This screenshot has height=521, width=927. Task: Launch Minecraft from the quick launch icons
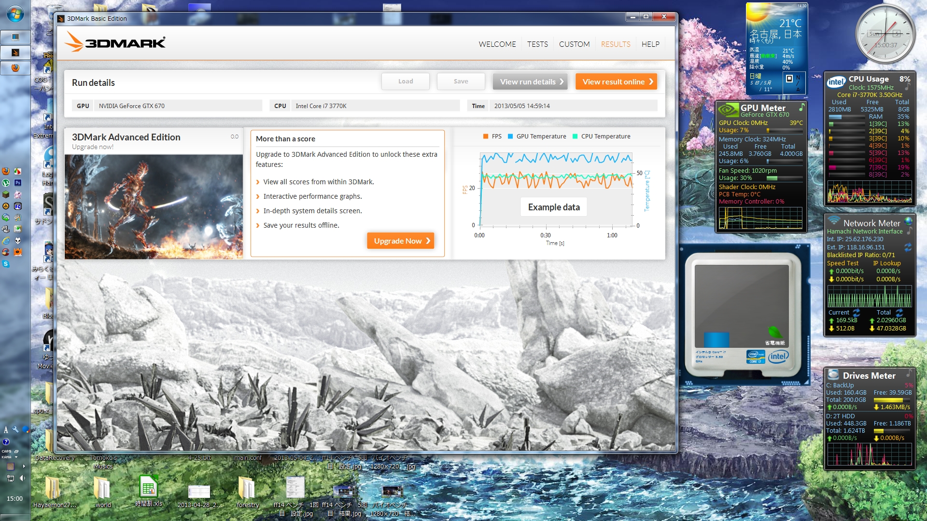(x=6, y=194)
